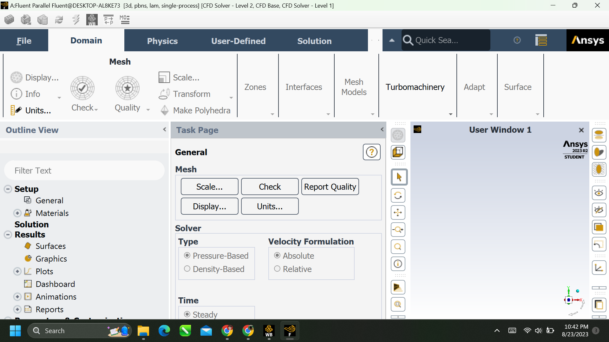609x342 pixels.
Task: Click the Report Quality button
Action: pyautogui.click(x=330, y=187)
